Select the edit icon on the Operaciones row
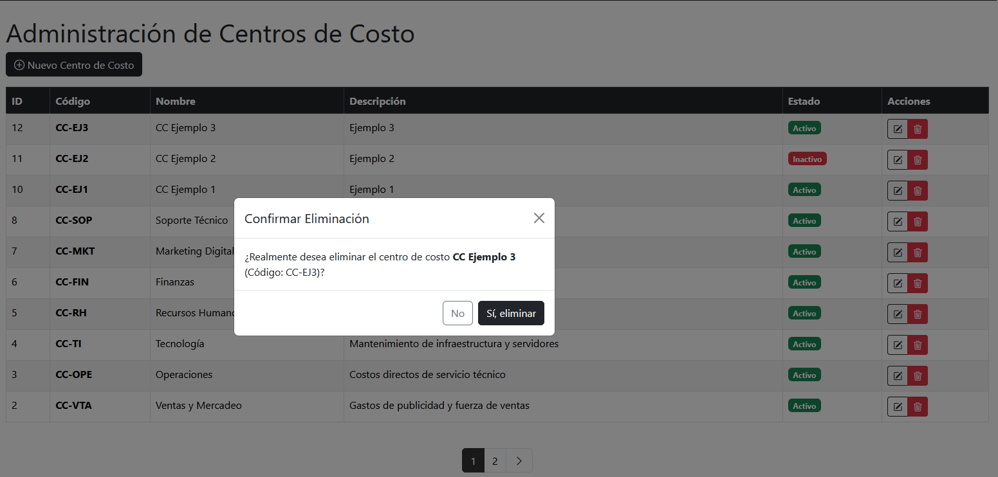The width and height of the screenshot is (998, 477). [x=897, y=375]
